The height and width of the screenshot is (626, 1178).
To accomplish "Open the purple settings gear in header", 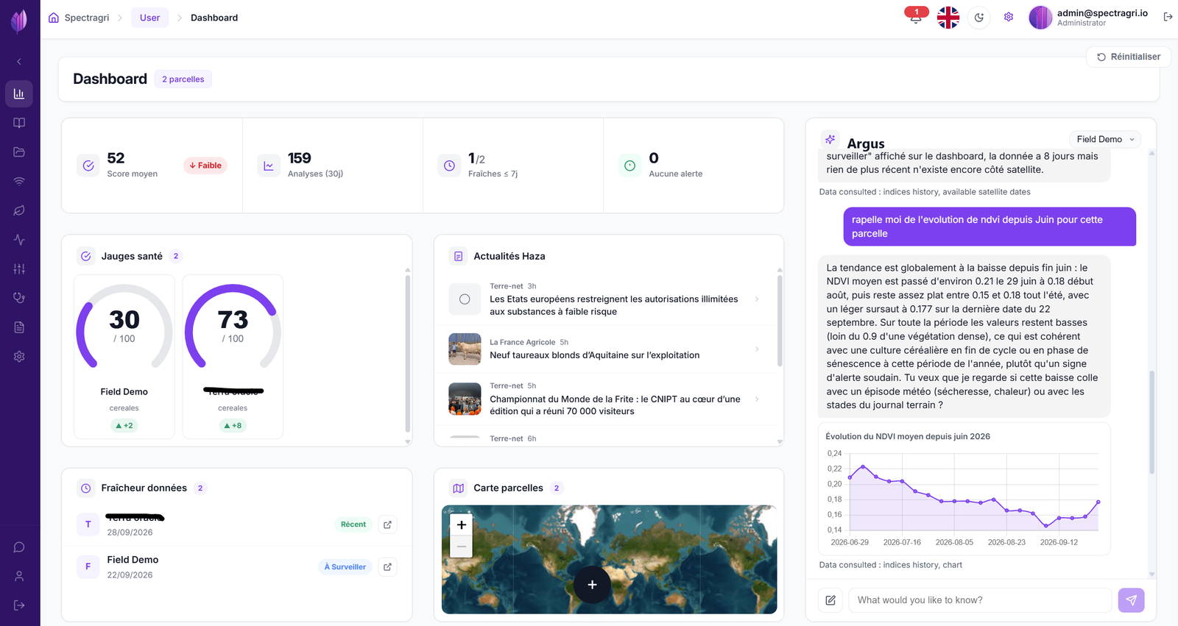I will (1009, 17).
